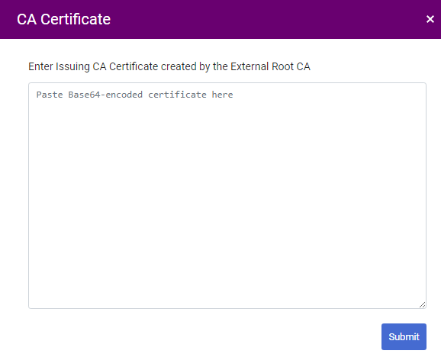Image resolution: width=441 pixels, height=357 pixels.
Task: Click the white X in the header
Action: point(430,19)
